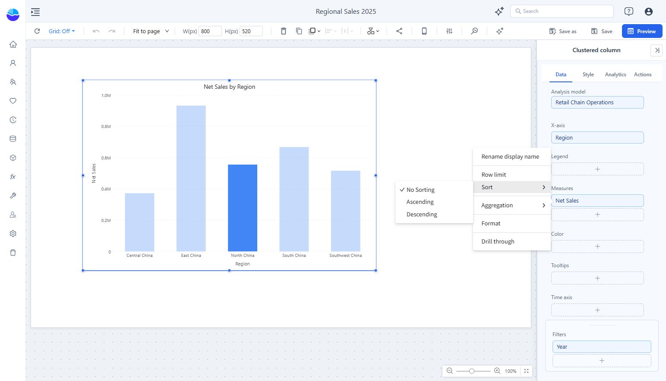666x381 pixels.
Task: Open the home icon in the left sidebar
Action: (x=13, y=44)
